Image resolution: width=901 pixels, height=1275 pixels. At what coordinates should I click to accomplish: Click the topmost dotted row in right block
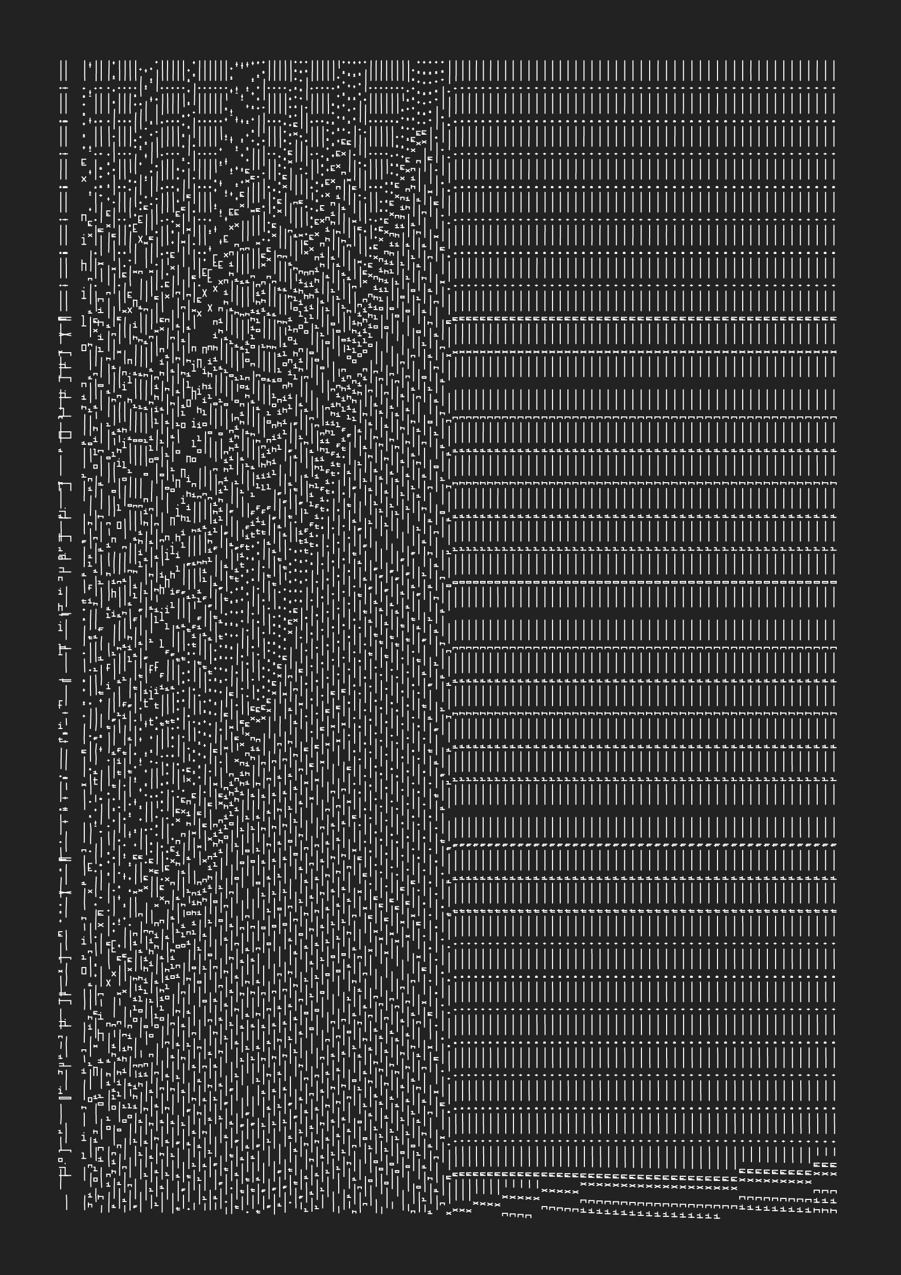[x=644, y=88]
